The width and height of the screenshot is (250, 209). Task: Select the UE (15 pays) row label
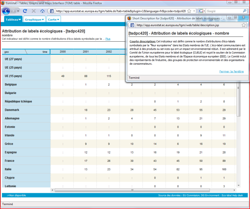(13, 76)
